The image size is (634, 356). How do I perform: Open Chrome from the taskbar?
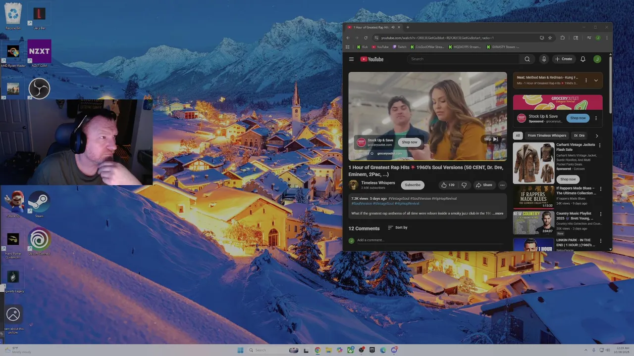(317, 350)
